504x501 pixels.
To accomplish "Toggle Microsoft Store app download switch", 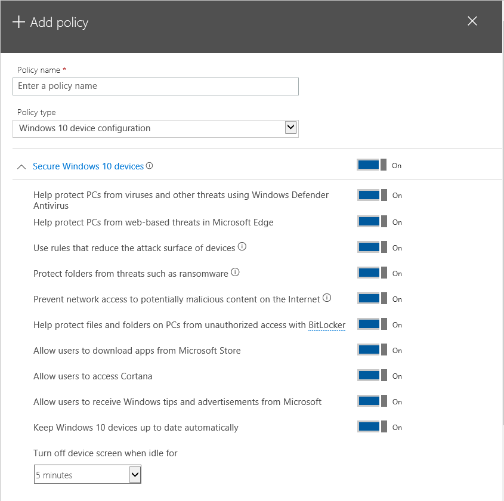I will coord(372,350).
